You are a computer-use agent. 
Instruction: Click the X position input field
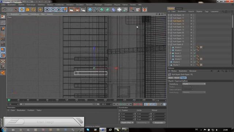127,114
